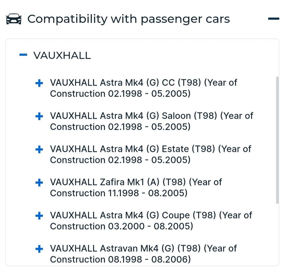
Task: Click the car icon beside Compatibility heading
Action: tap(14, 19)
